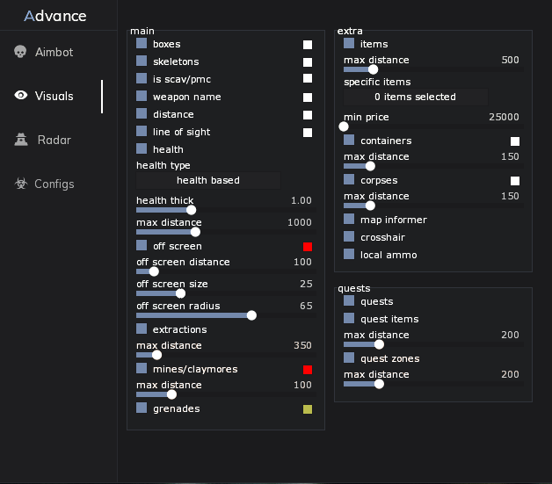Open the Aimbot tab
552x484 pixels.
pos(54,52)
